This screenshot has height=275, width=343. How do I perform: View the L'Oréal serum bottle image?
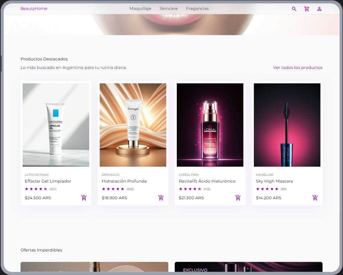tap(210, 125)
